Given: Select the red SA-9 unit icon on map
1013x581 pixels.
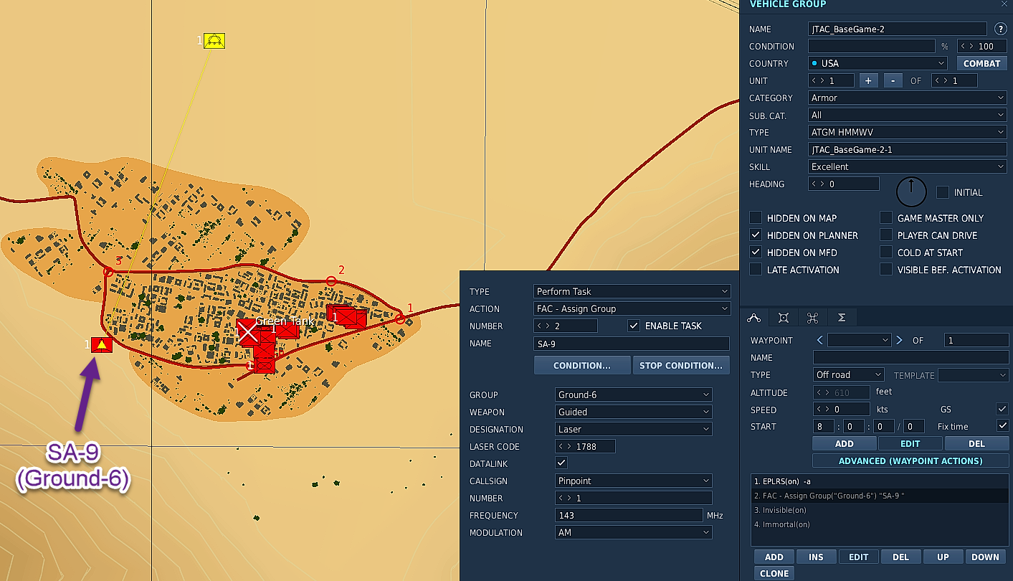Looking at the screenshot, I should tap(102, 345).
